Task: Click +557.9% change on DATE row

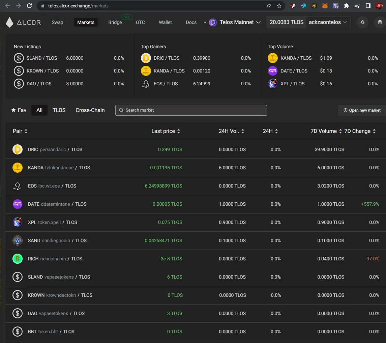Action: [370, 204]
